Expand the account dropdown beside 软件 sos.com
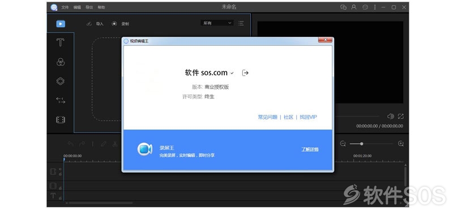Image resolution: width=453 pixels, height=210 pixels. (x=232, y=74)
